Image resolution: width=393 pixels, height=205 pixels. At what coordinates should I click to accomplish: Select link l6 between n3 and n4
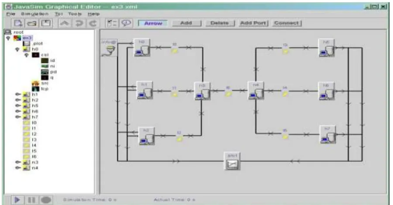coord(228,91)
